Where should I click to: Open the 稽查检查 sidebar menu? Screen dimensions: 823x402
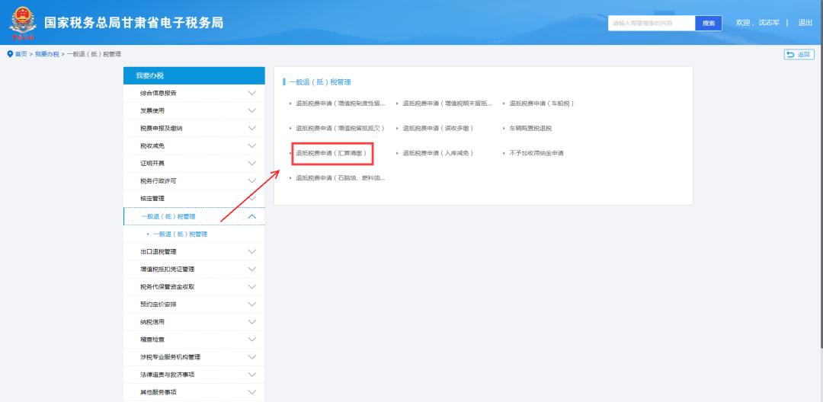[x=194, y=340]
